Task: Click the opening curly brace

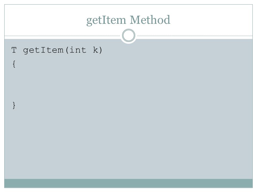Action: coord(14,64)
